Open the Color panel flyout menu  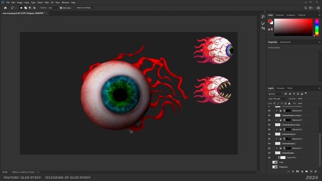tap(319, 15)
